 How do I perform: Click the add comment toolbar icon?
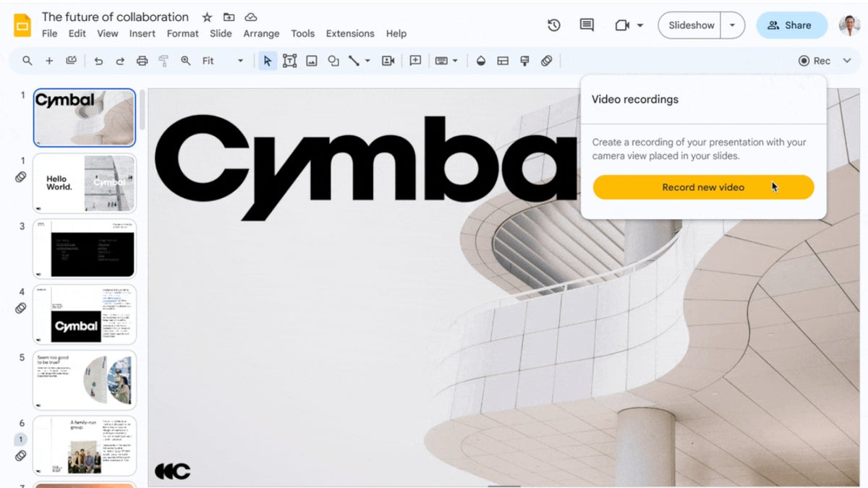415,61
